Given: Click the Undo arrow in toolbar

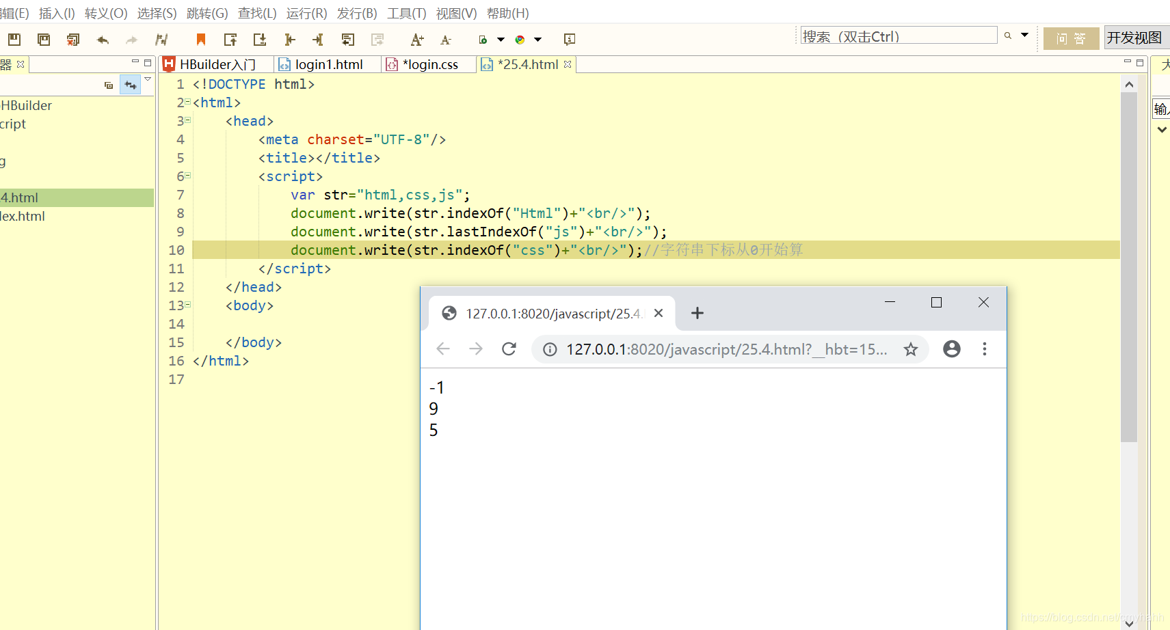Looking at the screenshot, I should (x=103, y=40).
